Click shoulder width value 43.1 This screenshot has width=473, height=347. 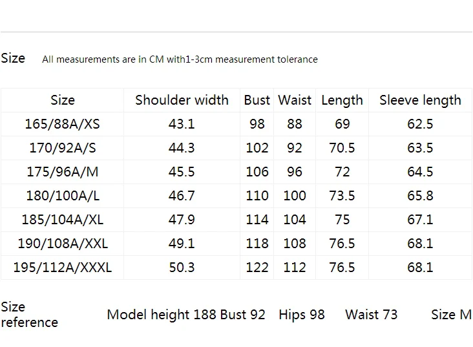182,124
